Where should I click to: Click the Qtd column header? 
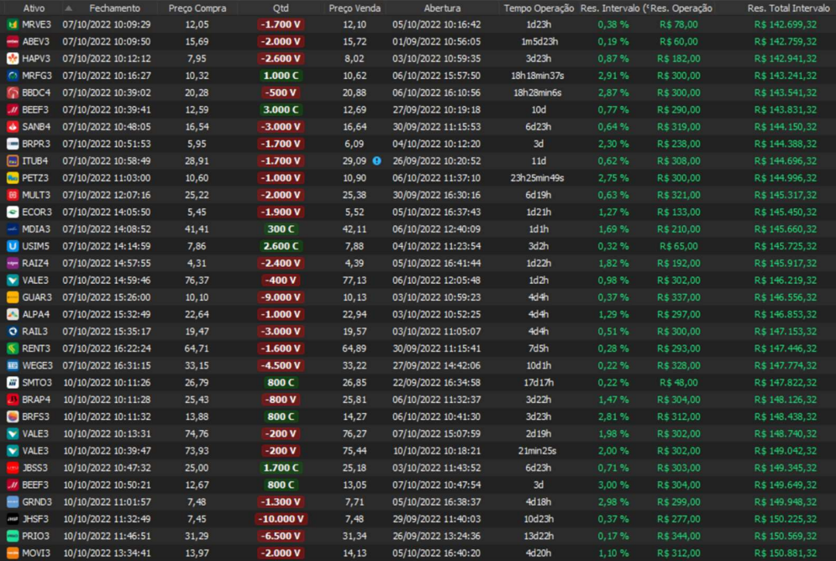pyautogui.click(x=281, y=8)
